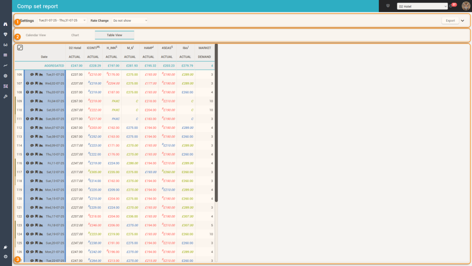Click info icon for Wed,02-07-25
The image size is (472, 266).
tap(27, 84)
